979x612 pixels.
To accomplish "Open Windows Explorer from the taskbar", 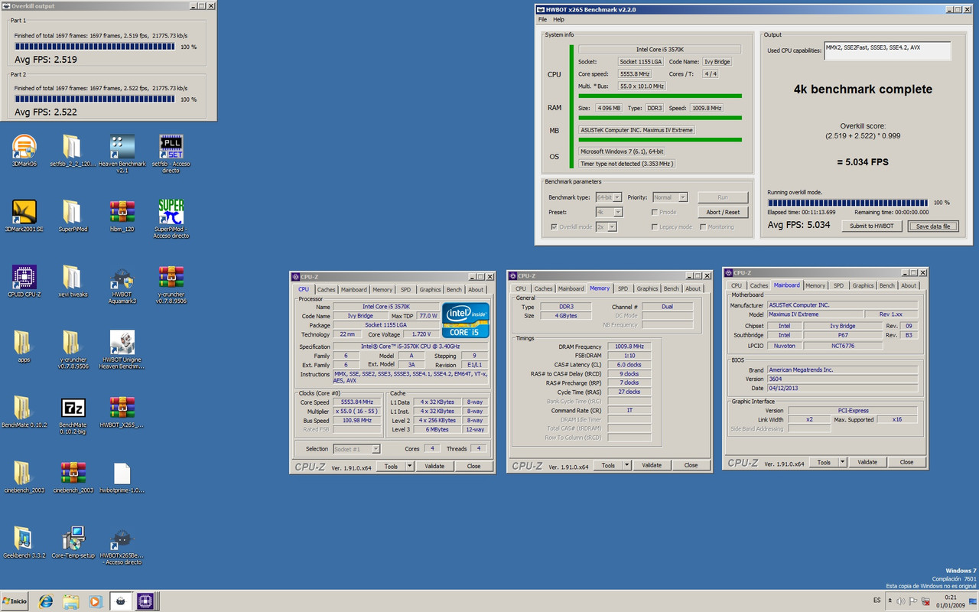I will click(71, 601).
